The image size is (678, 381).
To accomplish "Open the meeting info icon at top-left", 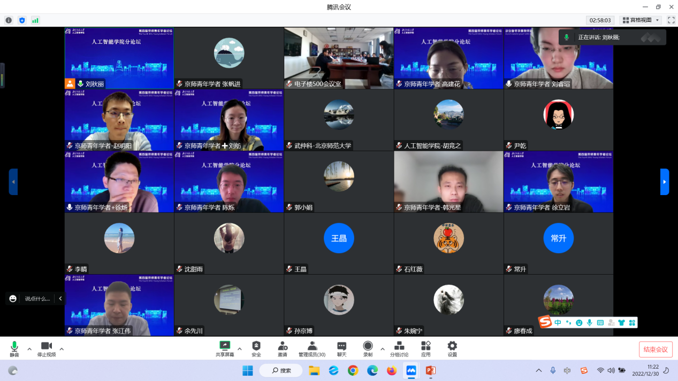I will click(x=9, y=20).
